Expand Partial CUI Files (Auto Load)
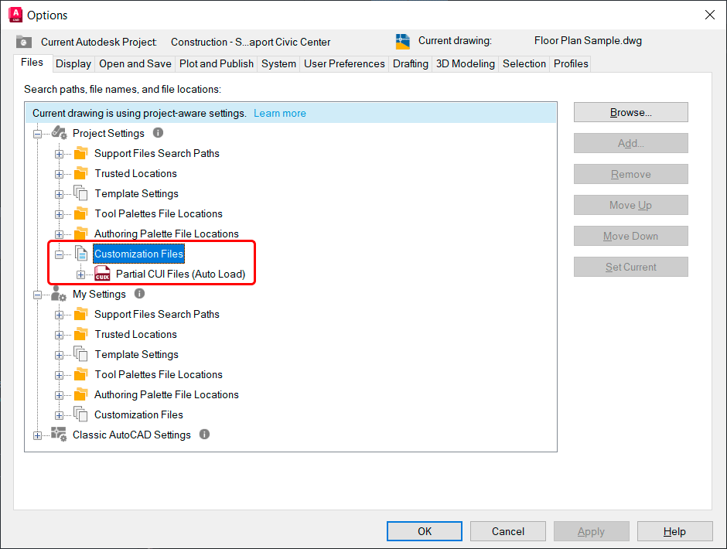Image resolution: width=727 pixels, height=549 pixels. [80, 274]
